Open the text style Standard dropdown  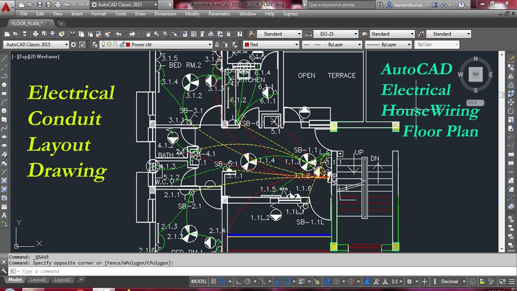pos(280,34)
